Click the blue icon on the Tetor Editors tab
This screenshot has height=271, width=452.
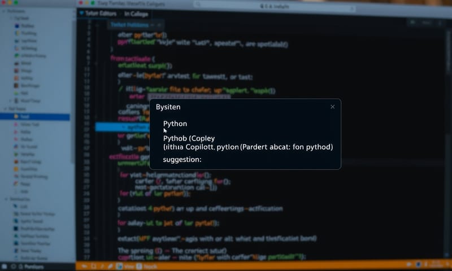[81, 13]
